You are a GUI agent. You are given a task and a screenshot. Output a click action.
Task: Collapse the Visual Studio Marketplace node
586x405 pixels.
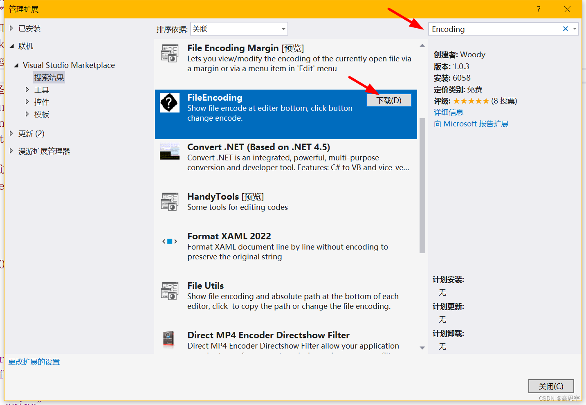coord(16,65)
